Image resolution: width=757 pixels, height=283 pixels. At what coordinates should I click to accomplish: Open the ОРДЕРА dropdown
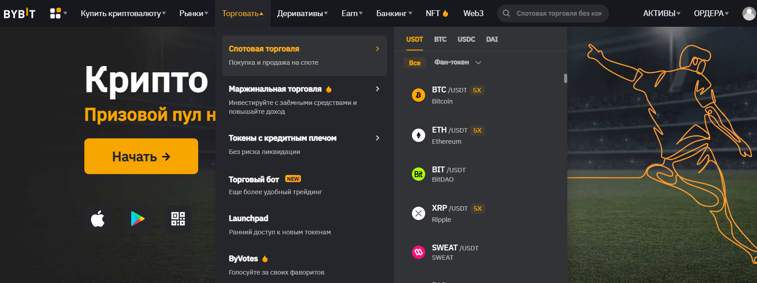click(711, 13)
